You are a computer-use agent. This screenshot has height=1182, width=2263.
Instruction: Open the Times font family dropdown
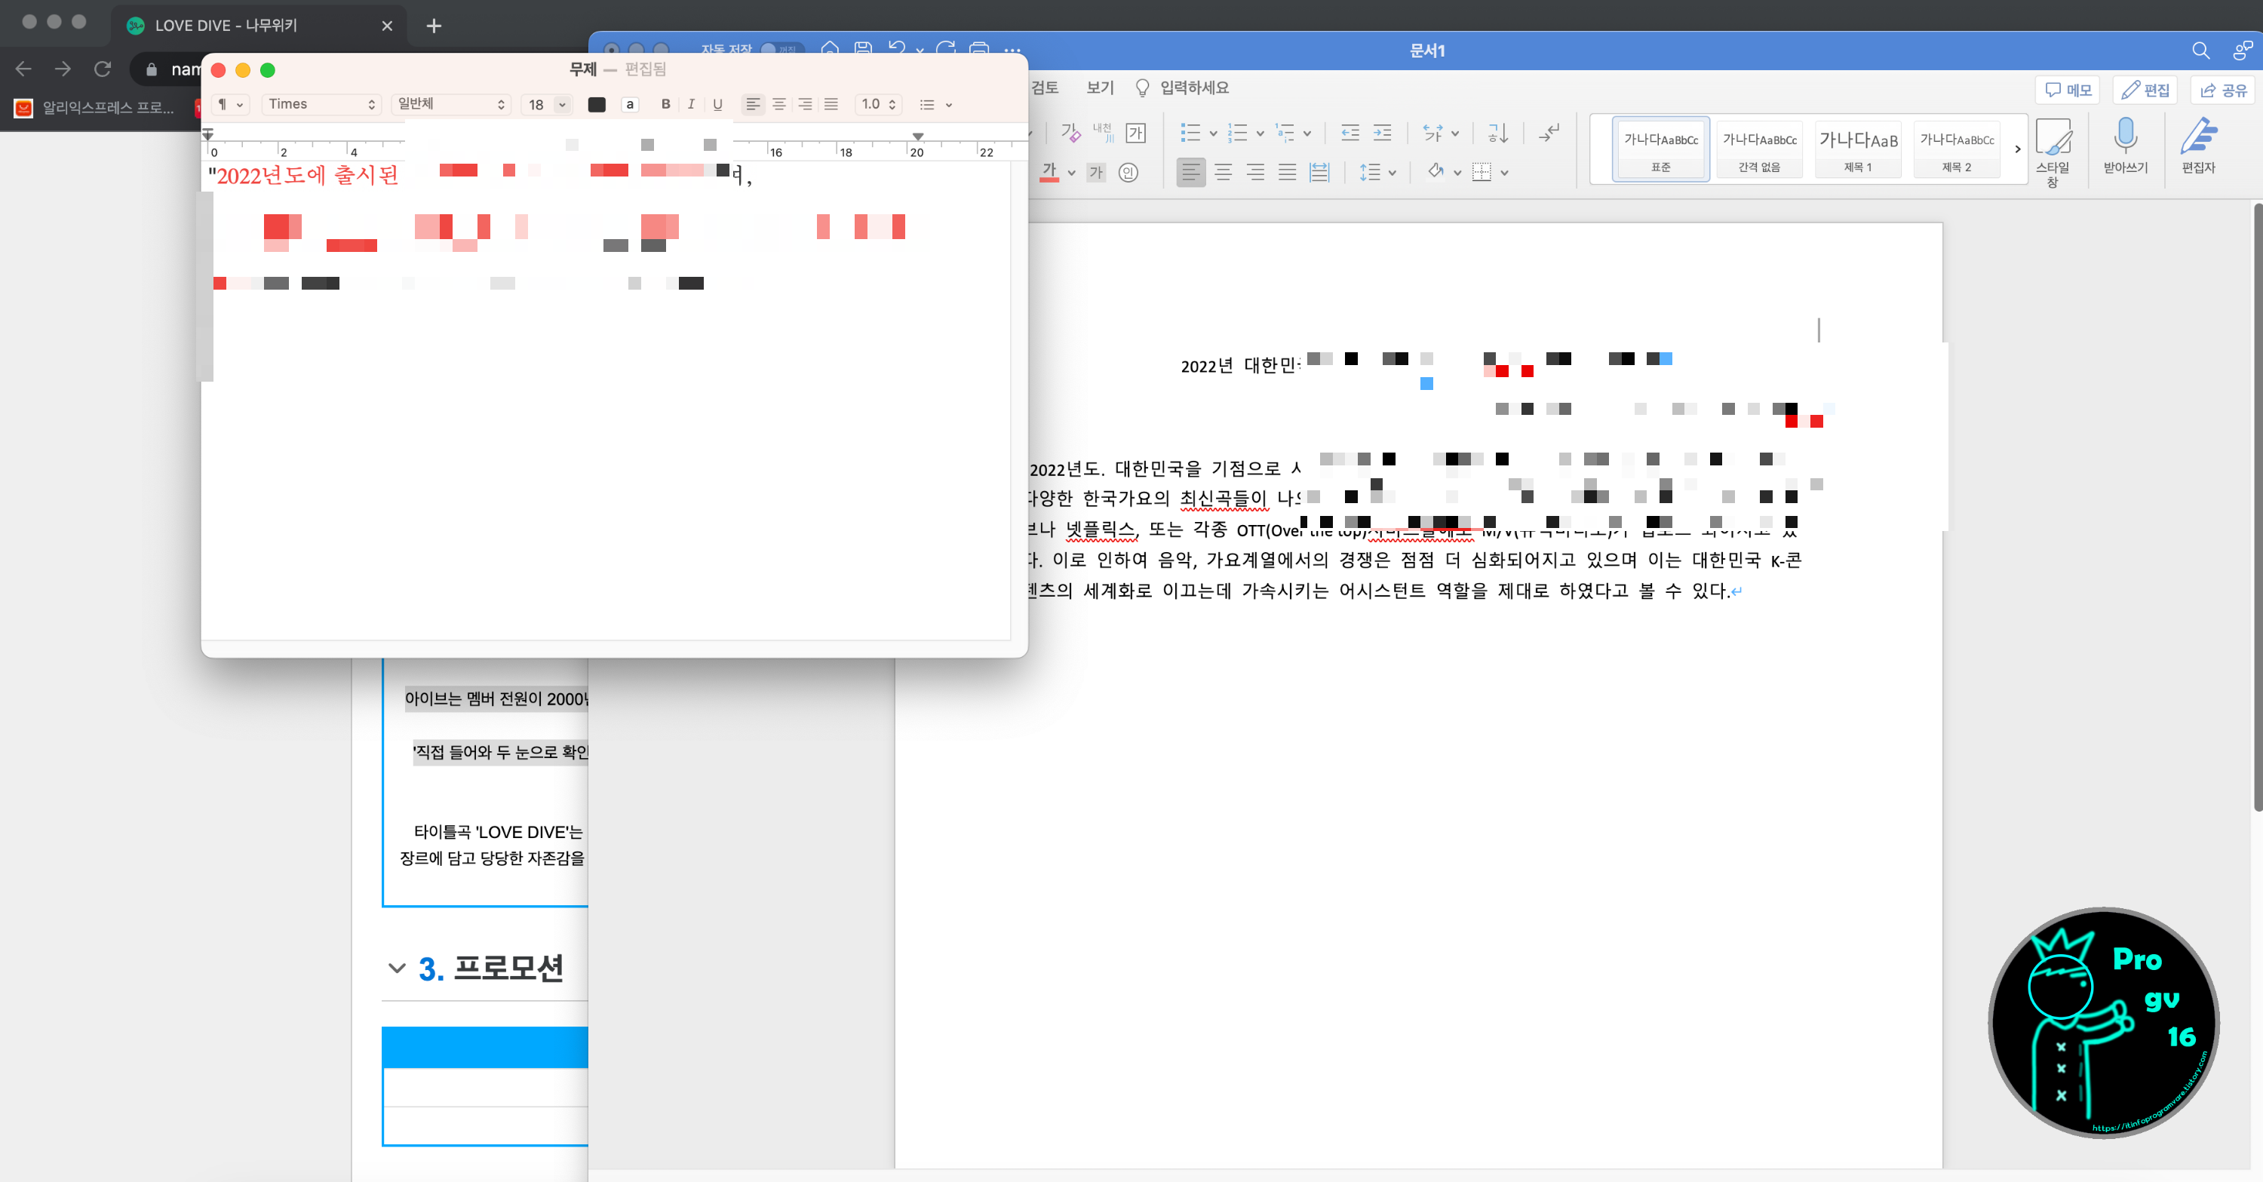[321, 105]
